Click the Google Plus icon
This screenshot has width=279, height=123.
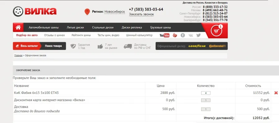tap(175, 35)
